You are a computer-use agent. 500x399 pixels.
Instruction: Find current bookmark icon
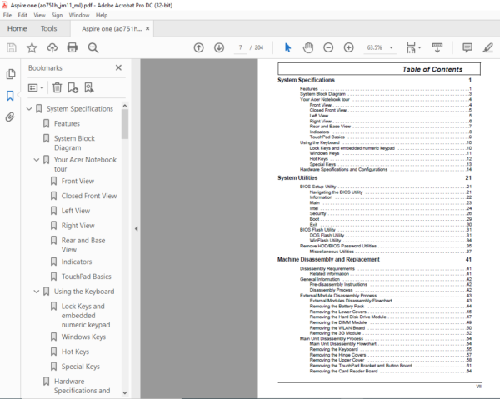coord(89,87)
